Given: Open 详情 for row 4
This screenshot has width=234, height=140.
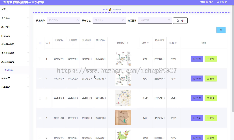Looking at the screenshot, I should 197,118.
